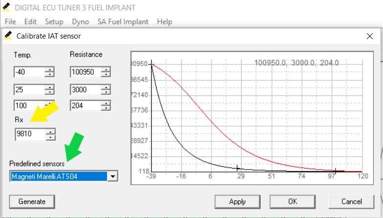Image resolution: width=383 pixels, height=218 pixels.
Task: Increase the 3000 resistance spinner up arrow
Action: (106, 87)
